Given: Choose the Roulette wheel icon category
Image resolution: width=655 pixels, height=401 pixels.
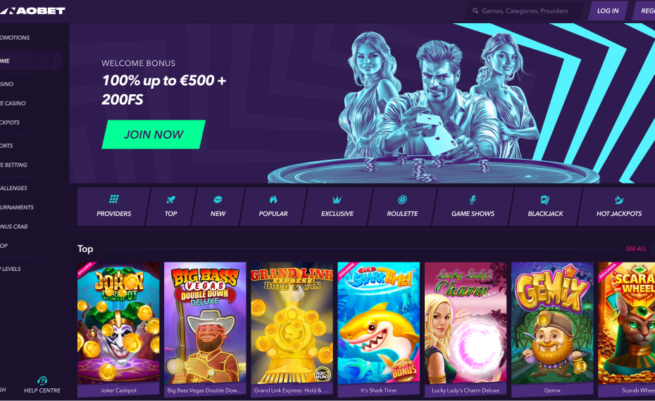Looking at the screenshot, I should point(402,207).
